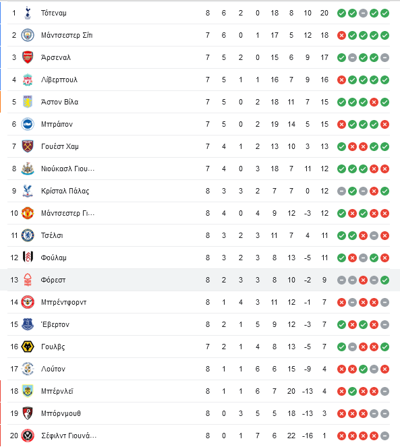Click the Manchester City club crest
This screenshot has width=400, height=447.
(28, 35)
